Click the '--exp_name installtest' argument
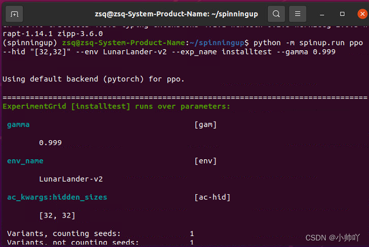The width and height of the screenshot is (369, 247). coord(222,52)
